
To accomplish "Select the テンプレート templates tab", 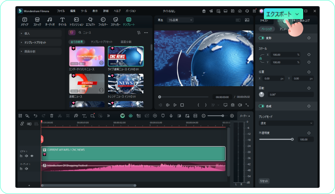I will (x=129, y=22).
